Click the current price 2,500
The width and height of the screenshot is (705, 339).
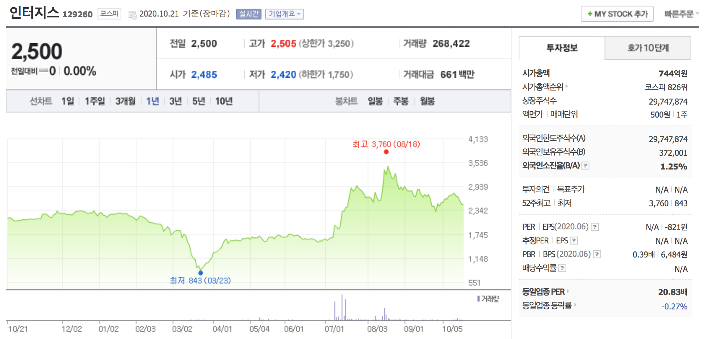[37, 52]
